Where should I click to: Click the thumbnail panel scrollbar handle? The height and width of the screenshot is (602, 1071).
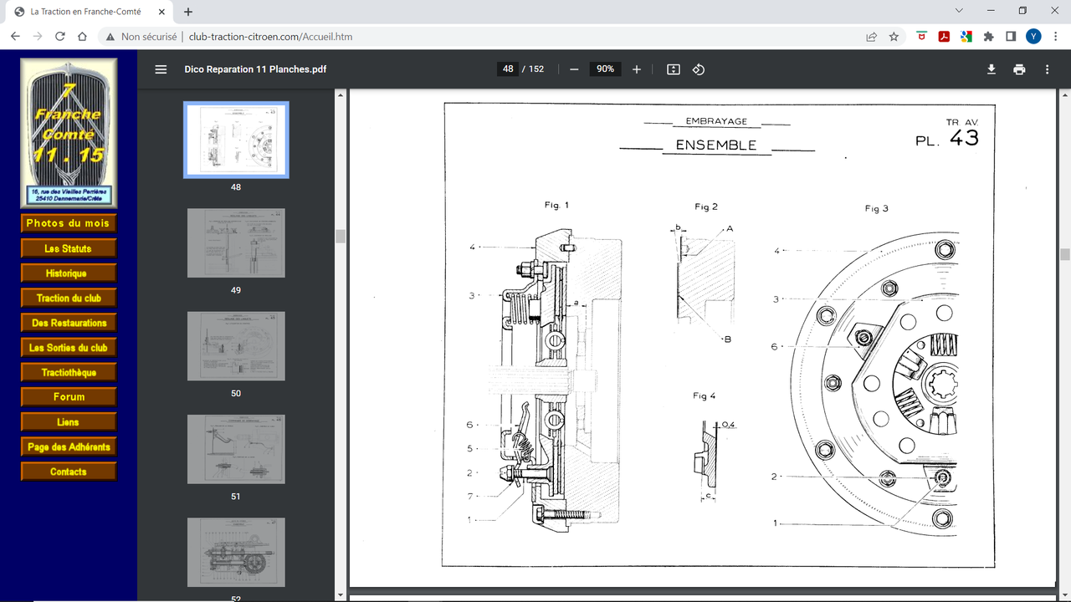coord(341,237)
